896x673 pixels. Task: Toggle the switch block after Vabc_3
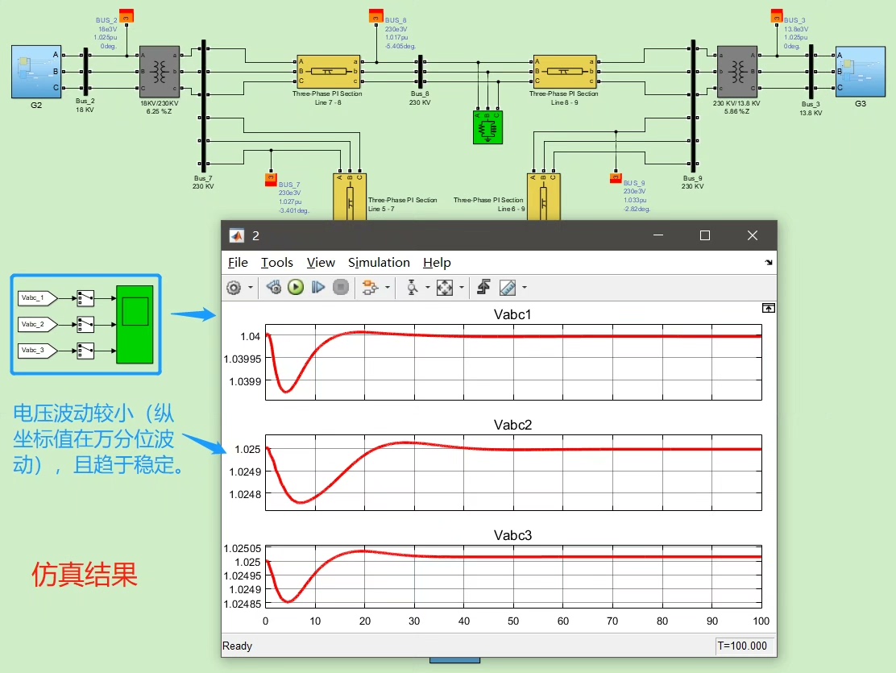85,350
